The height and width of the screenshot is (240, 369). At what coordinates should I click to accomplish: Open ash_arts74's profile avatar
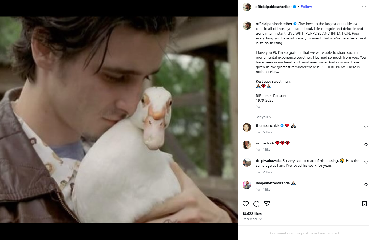[247, 145]
